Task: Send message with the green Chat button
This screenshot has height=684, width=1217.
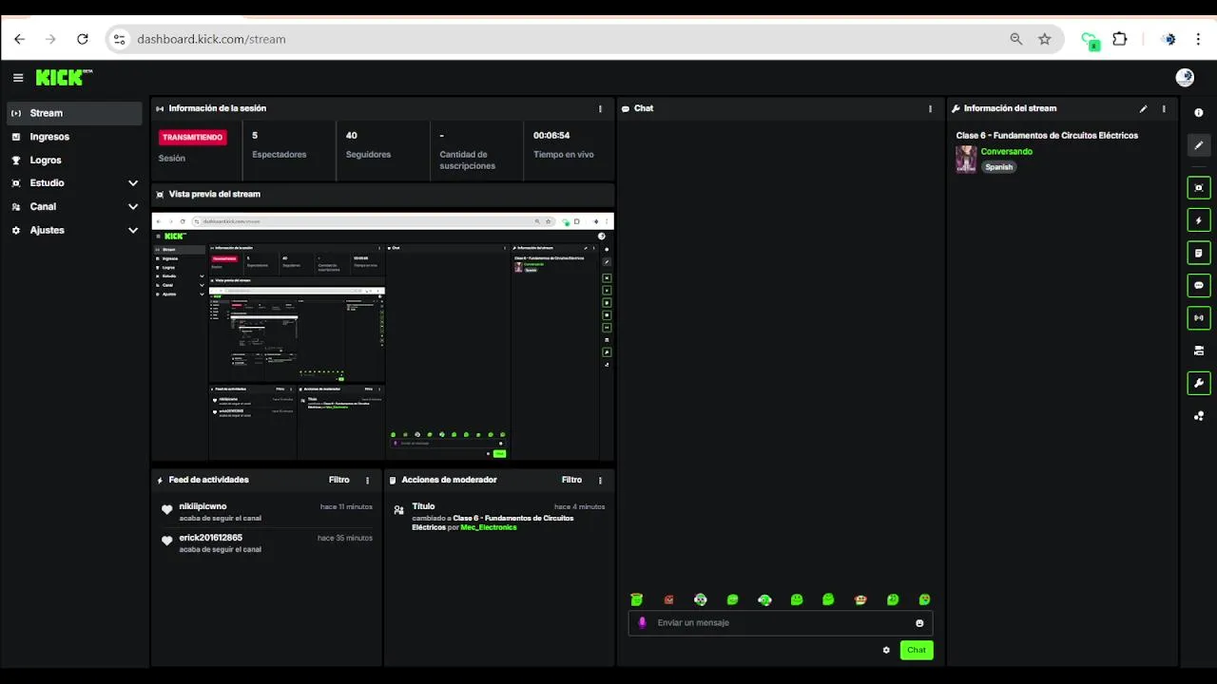Action: coord(917,650)
